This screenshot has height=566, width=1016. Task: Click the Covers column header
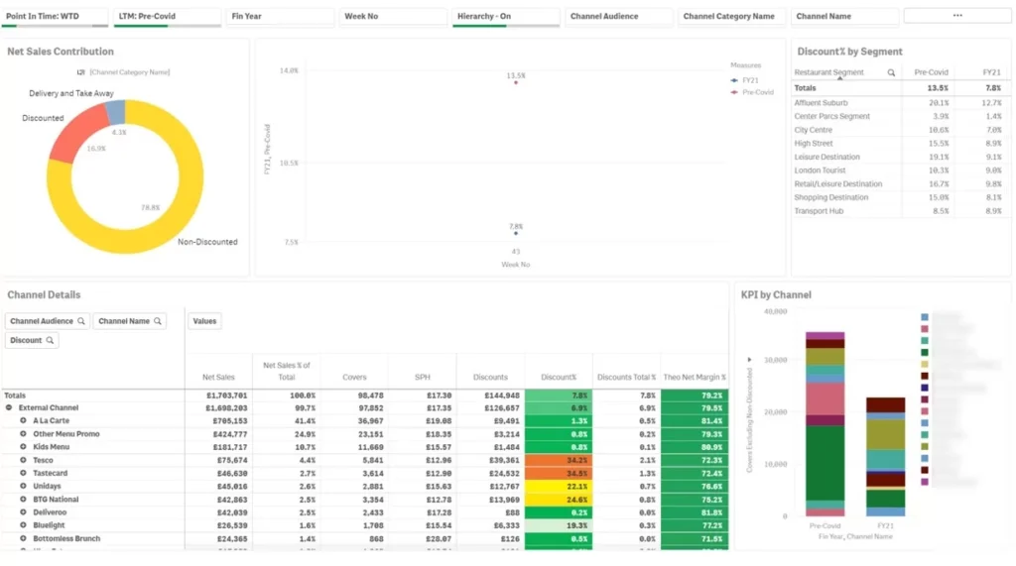pyautogui.click(x=354, y=377)
